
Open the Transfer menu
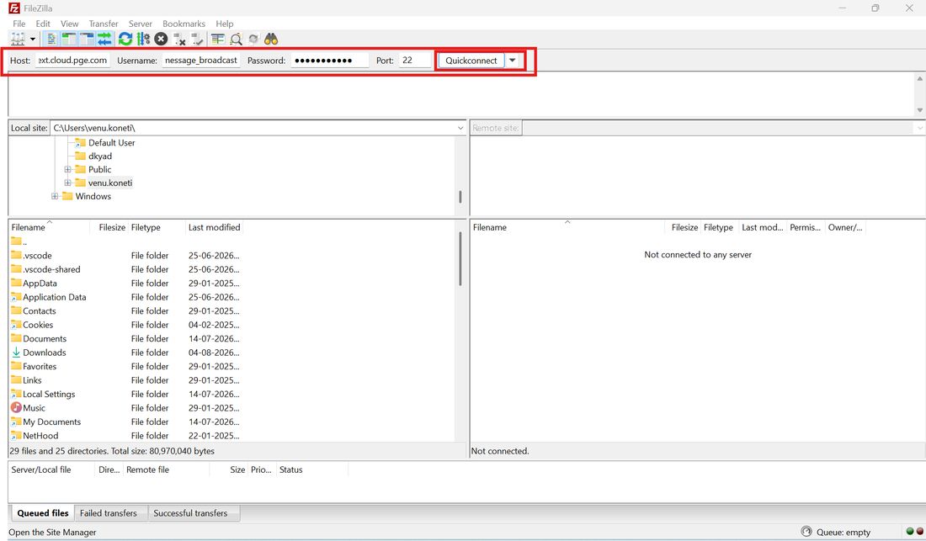(x=104, y=24)
